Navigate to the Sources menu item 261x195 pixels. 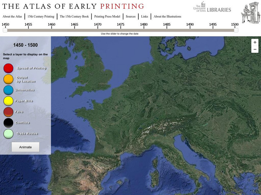tap(131, 16)
